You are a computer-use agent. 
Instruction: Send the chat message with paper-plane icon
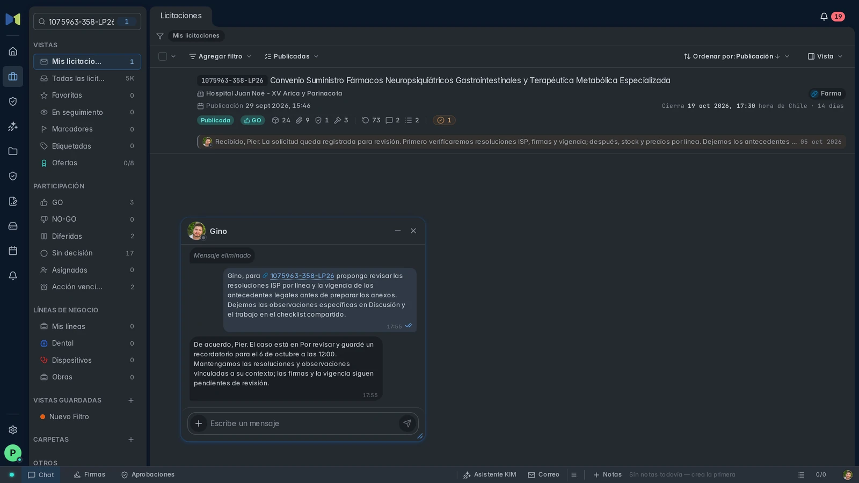pyautogui.click(x=407, y=423)
